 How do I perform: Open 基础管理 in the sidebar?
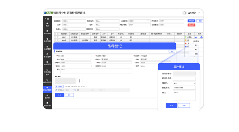pos(47,32)
